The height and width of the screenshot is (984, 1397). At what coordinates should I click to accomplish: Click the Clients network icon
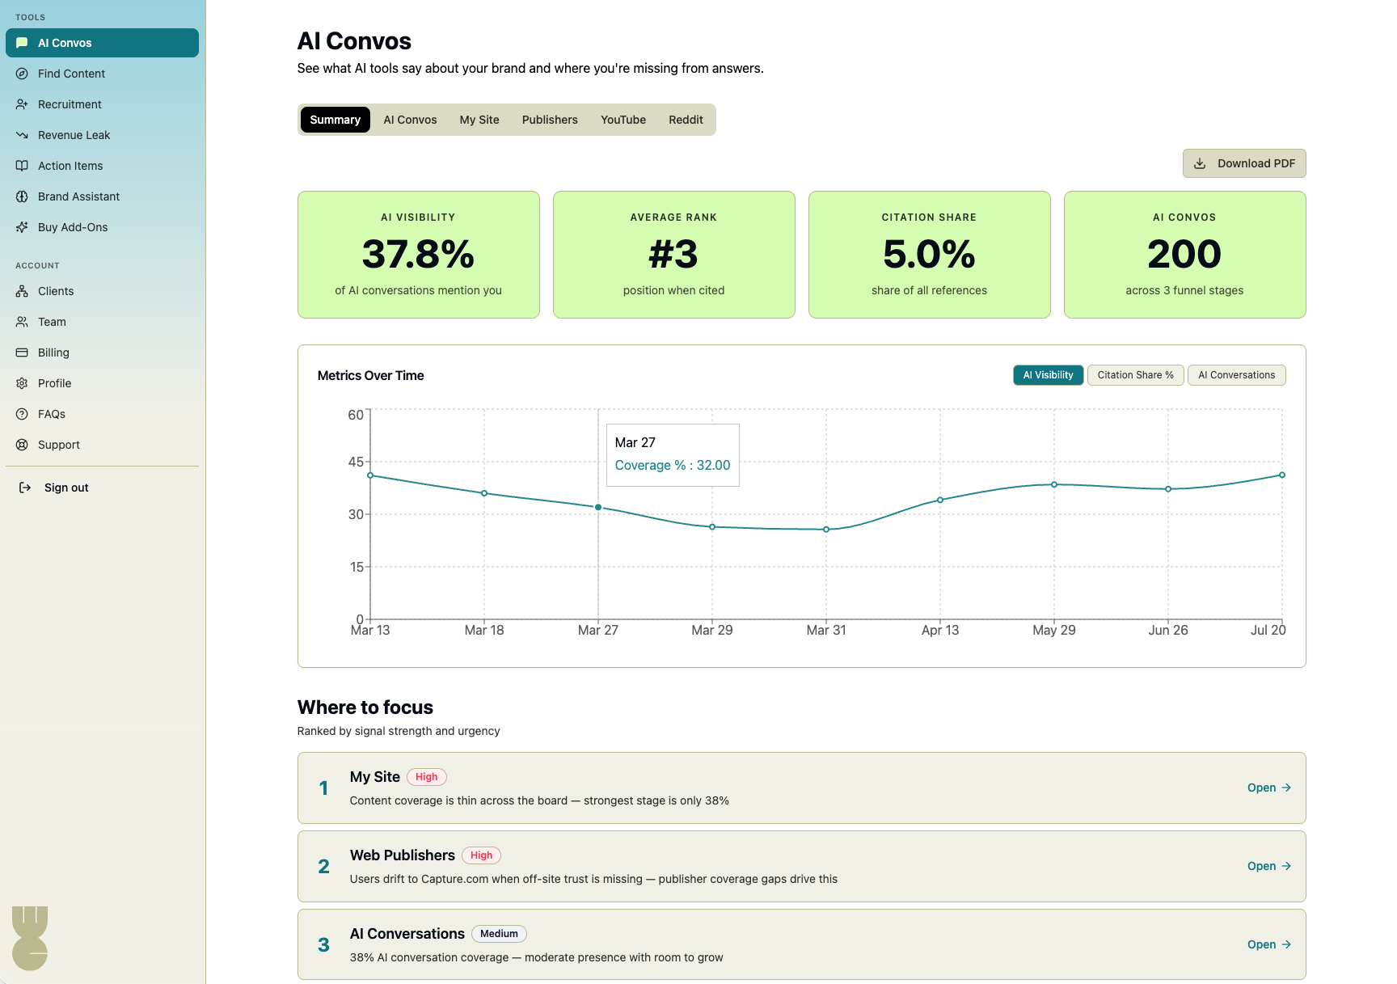tap(22, 291)
